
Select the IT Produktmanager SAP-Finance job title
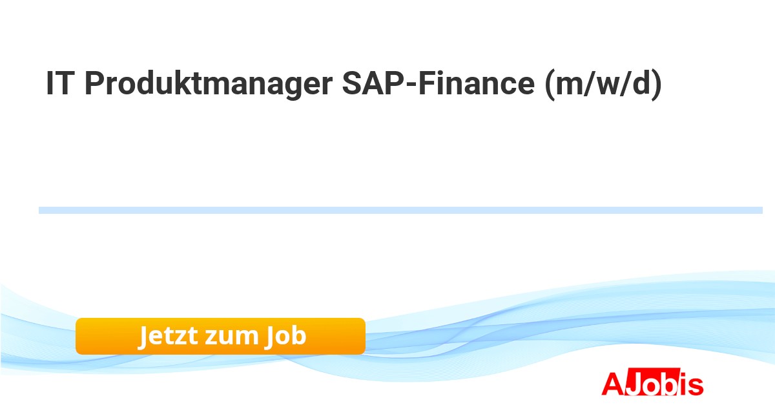click(x=354, y=85)
